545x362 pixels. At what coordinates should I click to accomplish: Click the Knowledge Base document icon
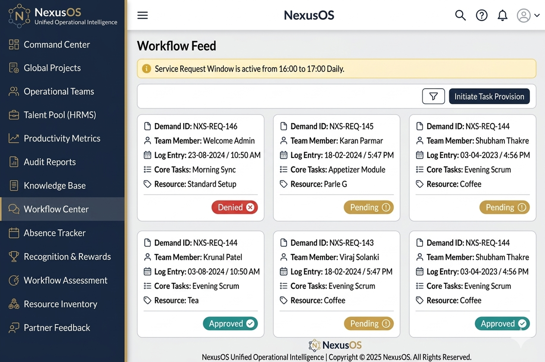tap(14, 186)
